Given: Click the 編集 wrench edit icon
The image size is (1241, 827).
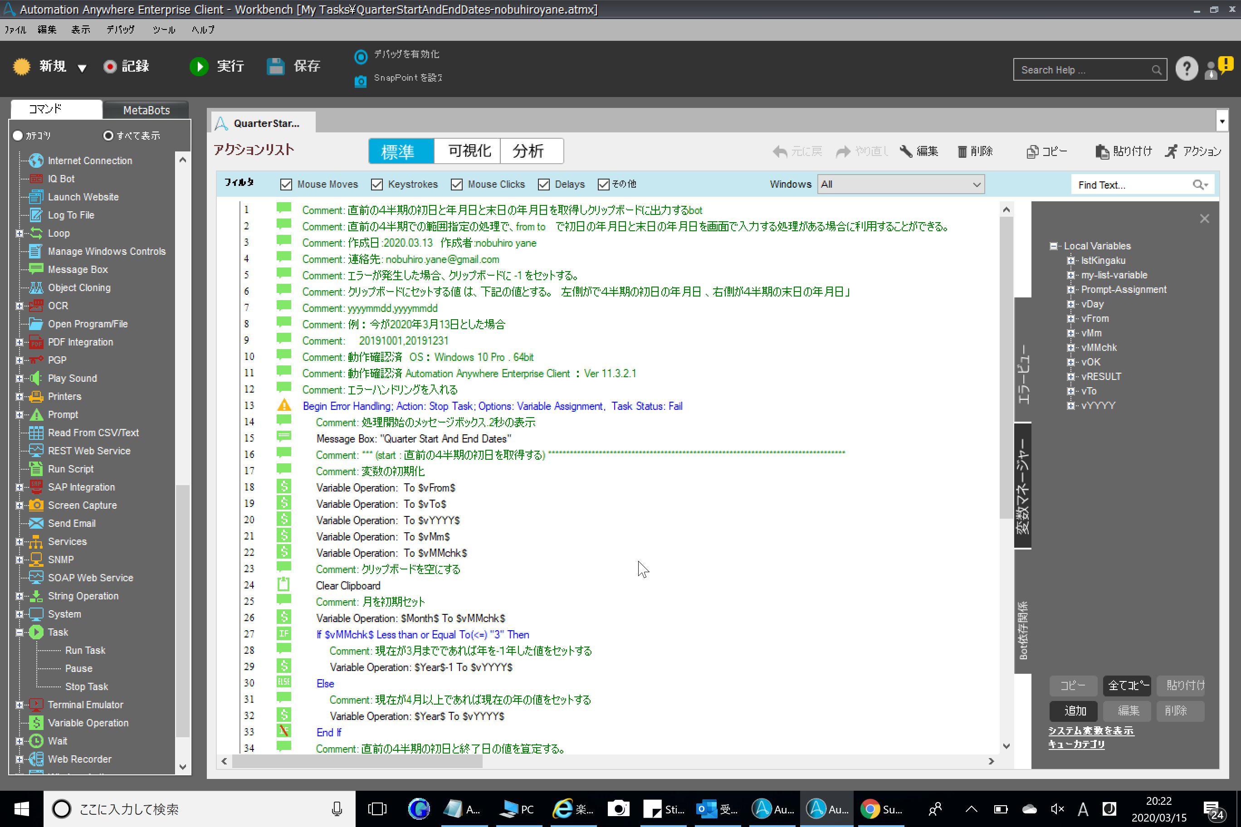Looking at the screenshot, I should (x=906, y=152).
